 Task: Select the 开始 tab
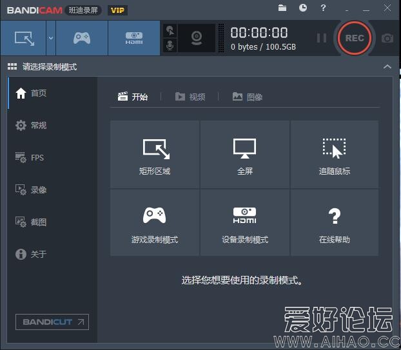coord(133,97)
